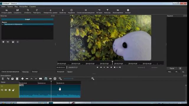
Task: Open the jobs panel menu button
Action: pos(180,68)
